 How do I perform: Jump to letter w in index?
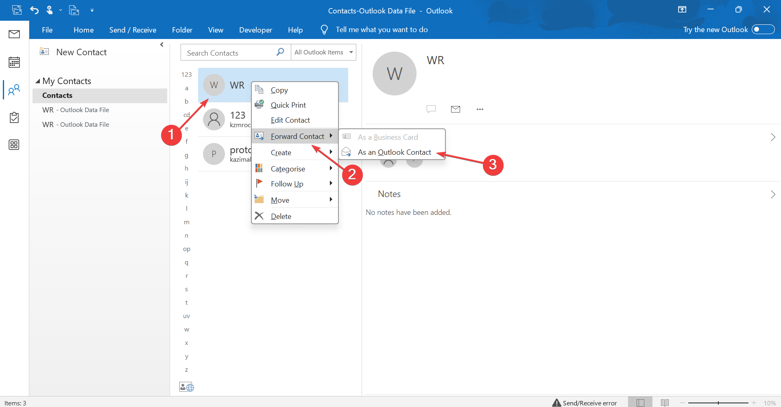pyautogui.click(x=187, y=329)
